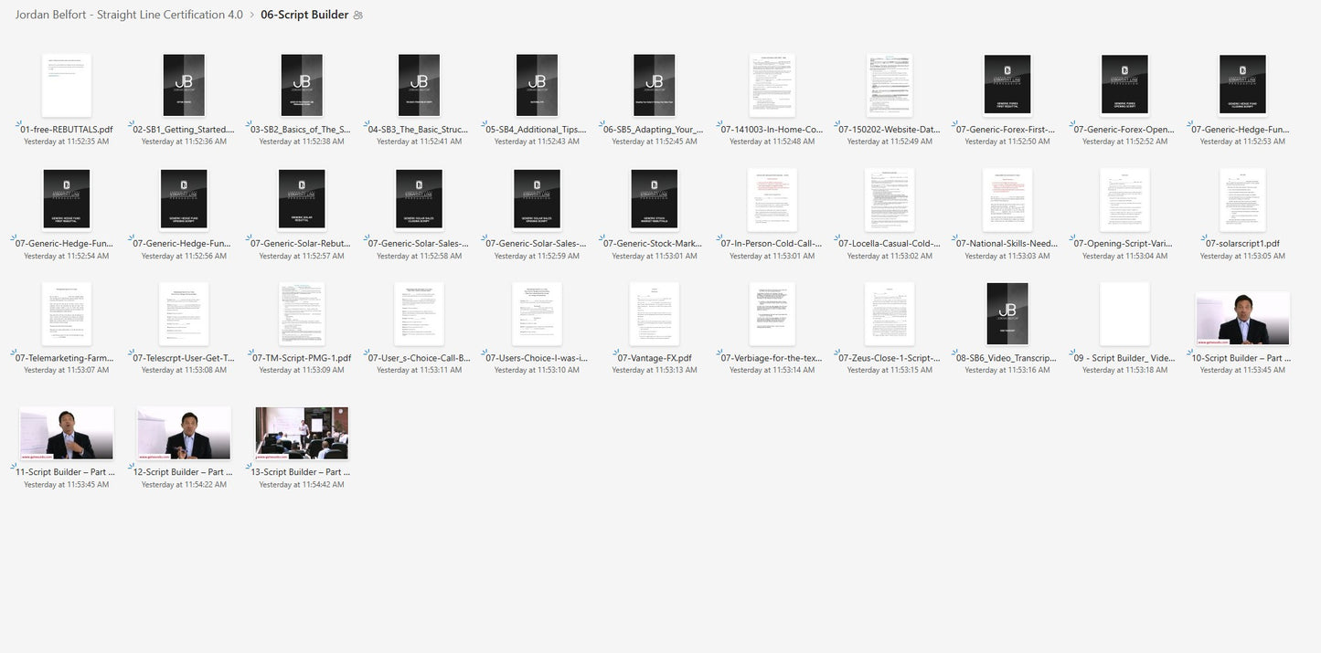Select the 07-Telemarketing-Farm document thumbnail
This screenshot has width=1321, height=653.
pos(66,313)
